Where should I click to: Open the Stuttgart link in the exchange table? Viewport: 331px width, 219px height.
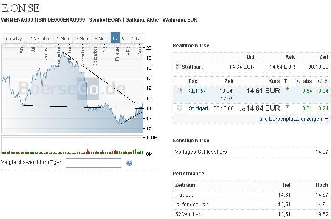click(199, 108)
